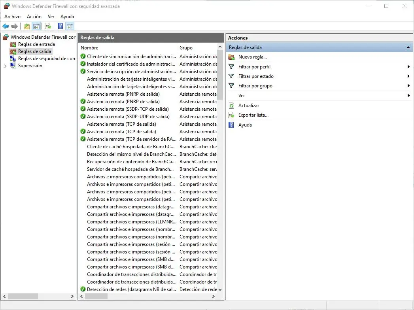
Task: Click the Back arrow toolbar icon
Action: [x=6, y=26]
